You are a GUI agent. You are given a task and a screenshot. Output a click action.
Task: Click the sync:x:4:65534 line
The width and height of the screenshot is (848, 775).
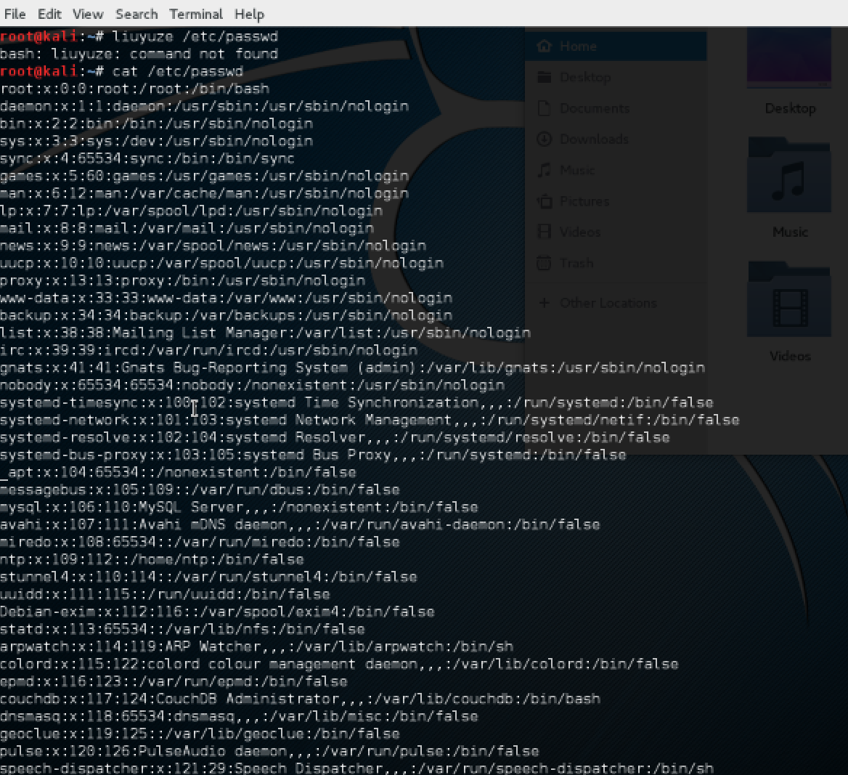click(x=147, y=158)
